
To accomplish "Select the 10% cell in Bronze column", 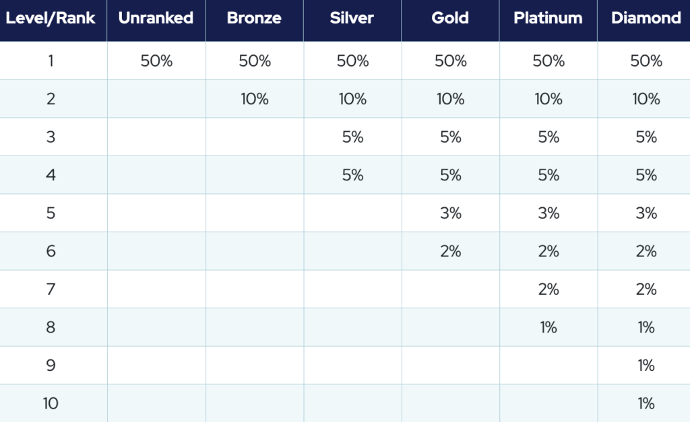I will click(255, 99).
